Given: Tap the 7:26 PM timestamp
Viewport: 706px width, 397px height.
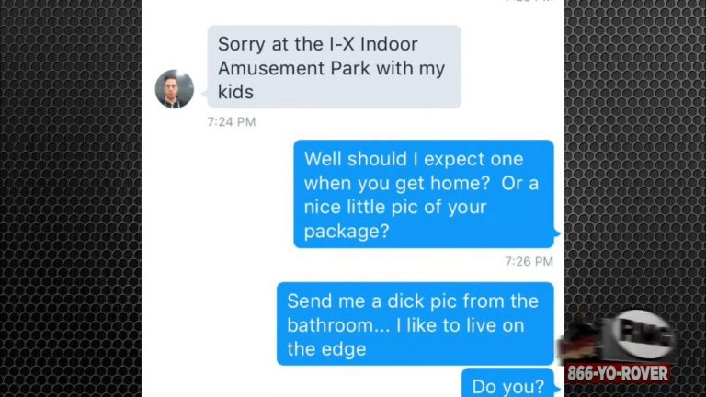Looking at the screenshot, I should tap(529, 262).
